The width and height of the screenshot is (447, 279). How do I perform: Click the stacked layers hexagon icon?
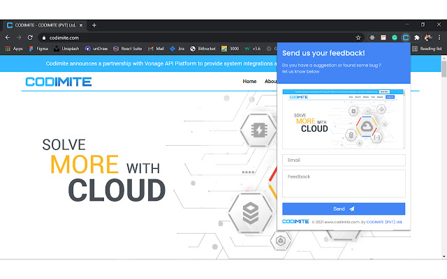251,213
